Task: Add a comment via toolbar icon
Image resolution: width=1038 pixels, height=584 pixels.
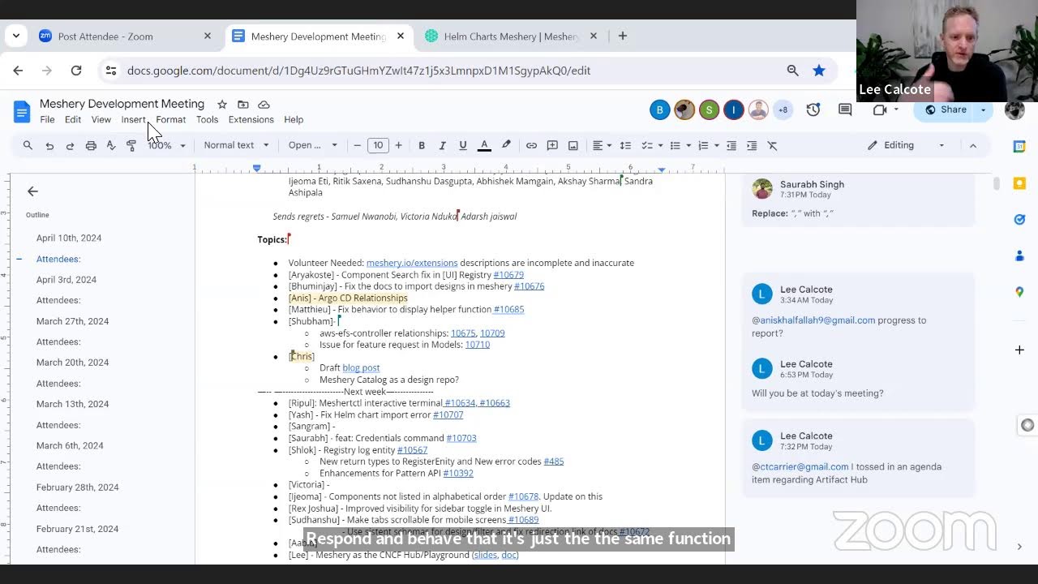Action: [x=552, y=145]
